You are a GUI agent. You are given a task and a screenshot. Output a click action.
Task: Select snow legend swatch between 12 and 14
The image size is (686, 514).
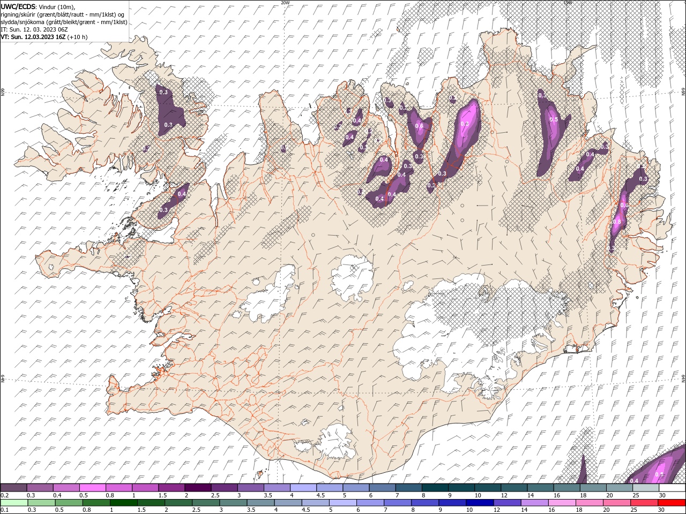point(514,488)
